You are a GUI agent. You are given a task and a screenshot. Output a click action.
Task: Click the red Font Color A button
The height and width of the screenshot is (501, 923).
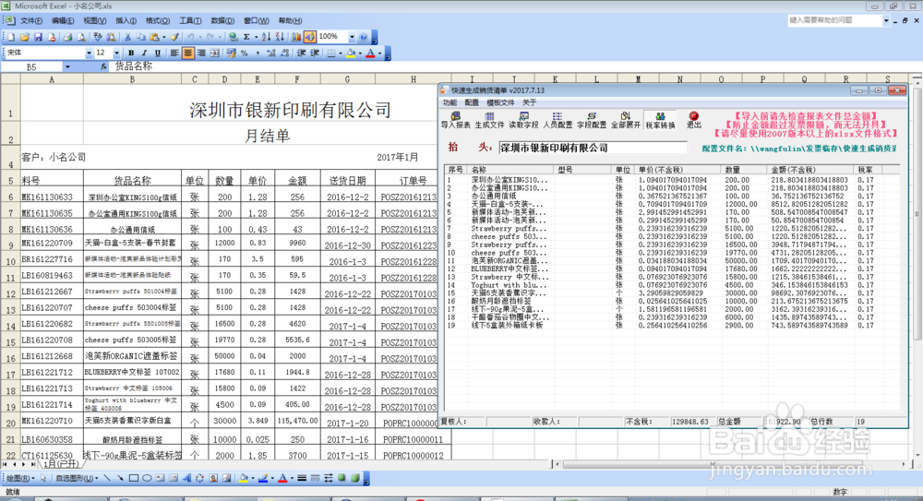click(x=370, y=53)
